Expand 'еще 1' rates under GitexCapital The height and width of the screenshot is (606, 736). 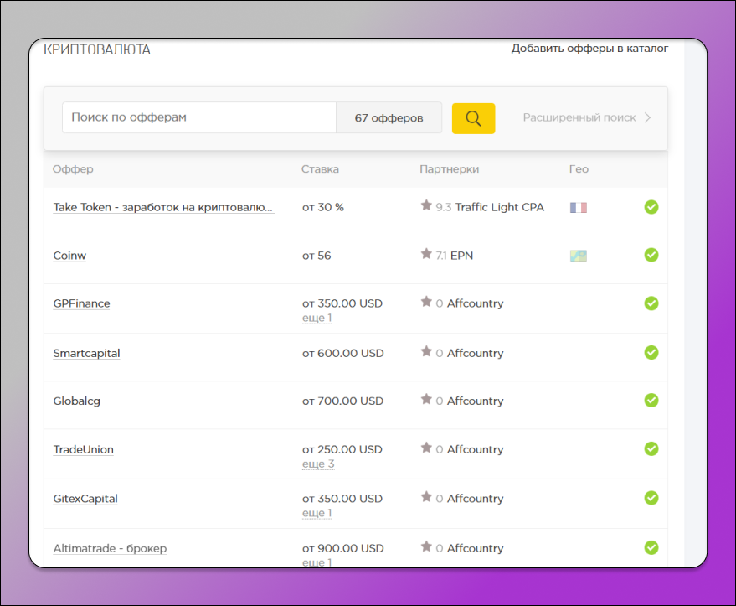click(x=317, y=513)
